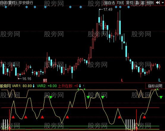Click the 上升在即 signal label
Image resolution: width=165 pixels, height=131 pixels.
(x=65, y=86)
